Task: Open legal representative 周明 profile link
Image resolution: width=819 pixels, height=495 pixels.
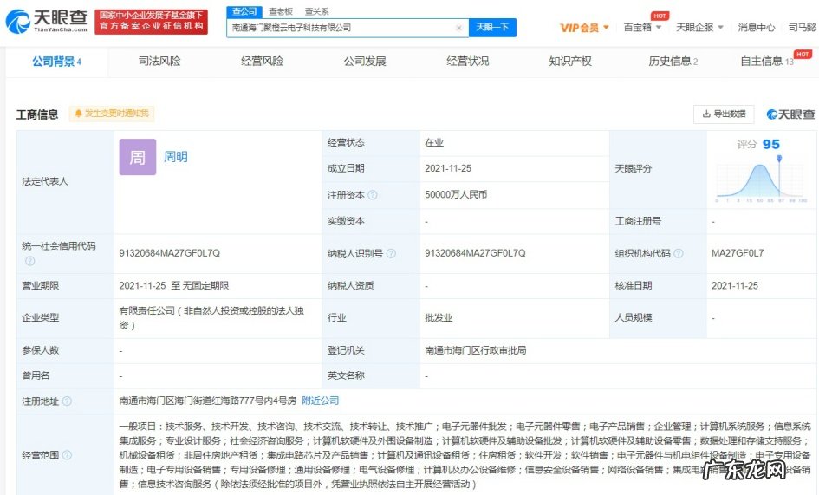Action: tap(175, 156)
